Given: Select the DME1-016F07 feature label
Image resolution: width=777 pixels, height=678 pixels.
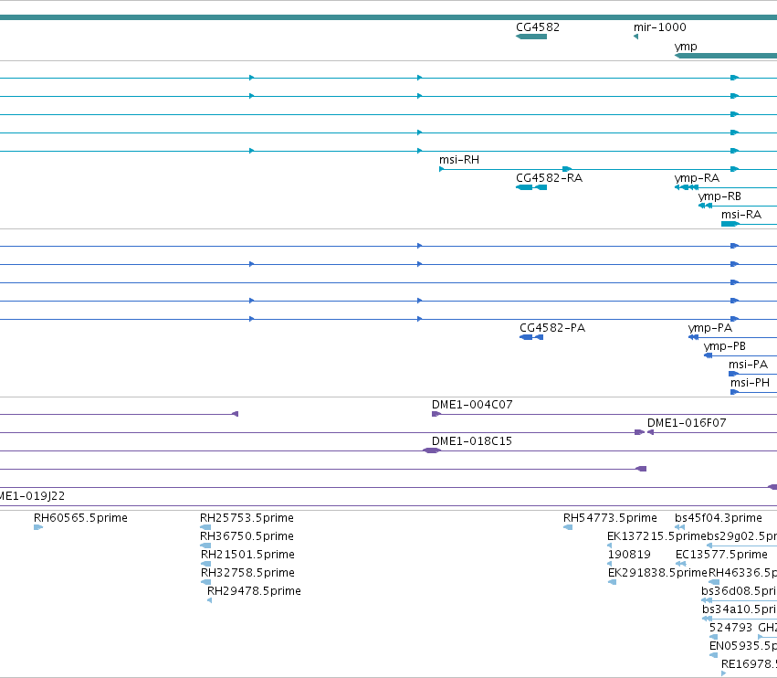Looking at the screenshot, I should click(x=687, y=423).
